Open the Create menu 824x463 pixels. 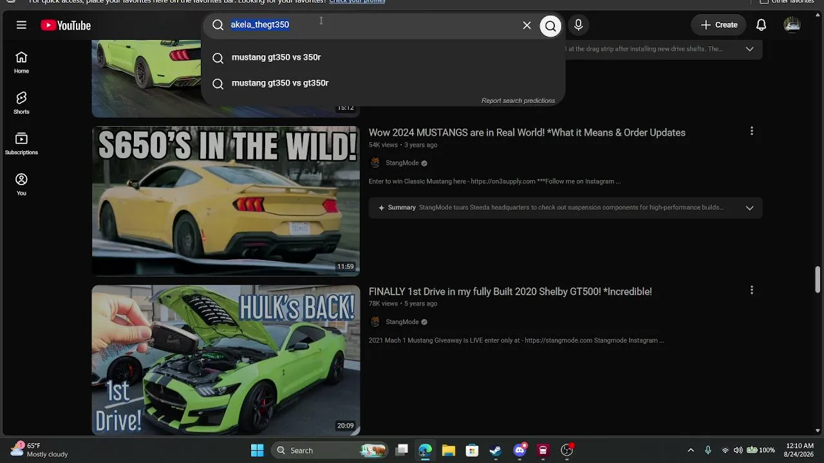tap(718, 25)
